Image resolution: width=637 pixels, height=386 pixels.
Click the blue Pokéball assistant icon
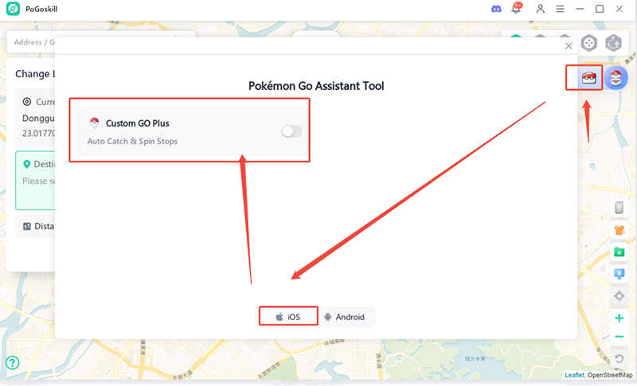616,77
